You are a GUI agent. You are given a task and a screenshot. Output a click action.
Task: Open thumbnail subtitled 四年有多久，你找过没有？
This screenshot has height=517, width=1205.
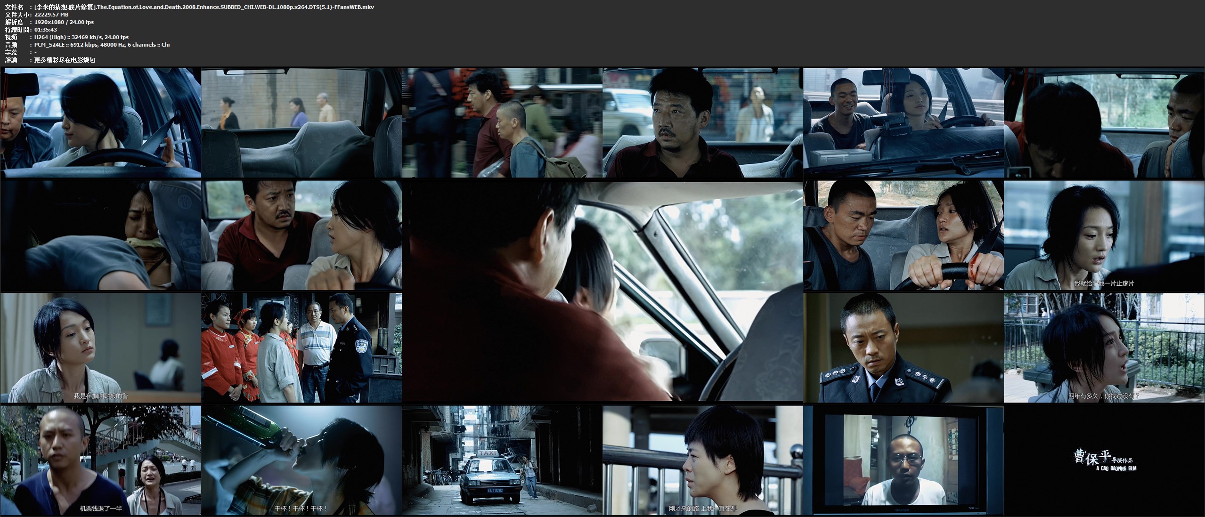click(x=1105, y=348)
